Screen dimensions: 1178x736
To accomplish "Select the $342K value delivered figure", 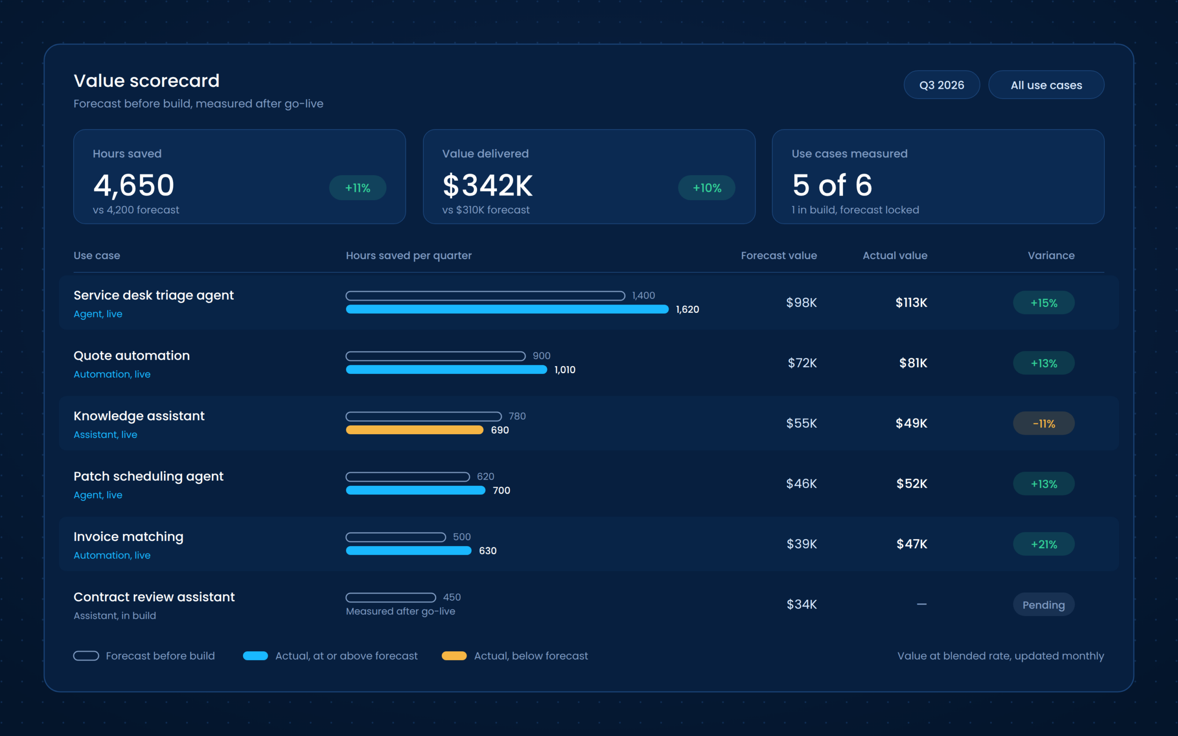I will click(487, 185).
